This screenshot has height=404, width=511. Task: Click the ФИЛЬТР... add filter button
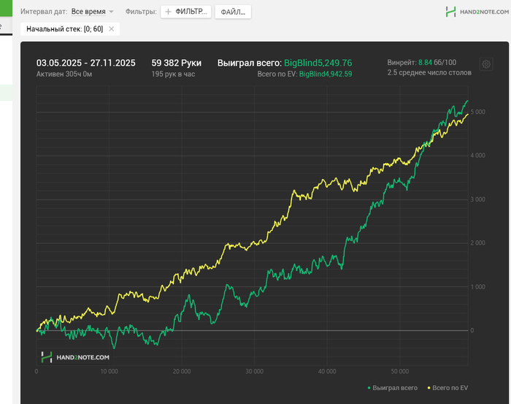point(185,12)
